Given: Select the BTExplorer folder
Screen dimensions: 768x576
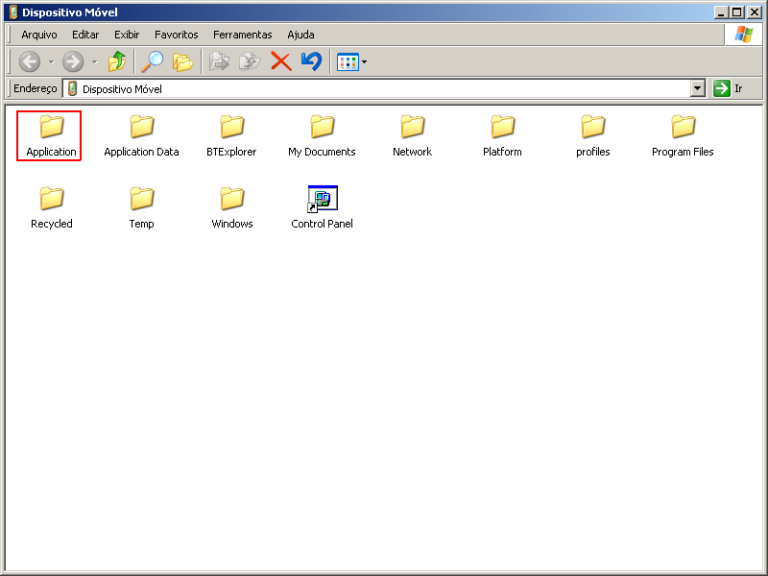Looking at the screenshot, I should point(231,135).
